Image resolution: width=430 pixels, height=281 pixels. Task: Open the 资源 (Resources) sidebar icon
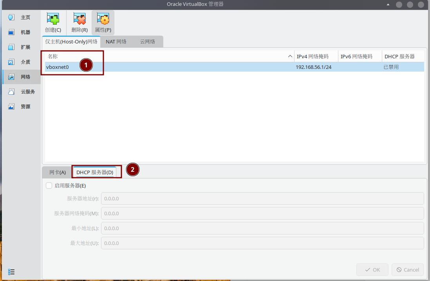(x=11, y=106)
